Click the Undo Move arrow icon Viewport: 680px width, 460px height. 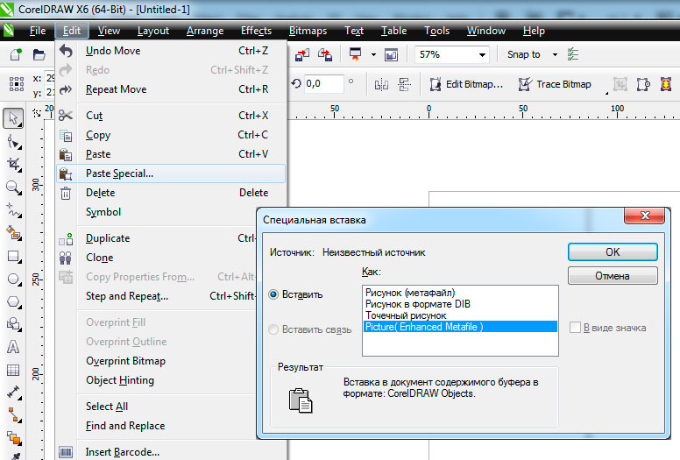66,51
